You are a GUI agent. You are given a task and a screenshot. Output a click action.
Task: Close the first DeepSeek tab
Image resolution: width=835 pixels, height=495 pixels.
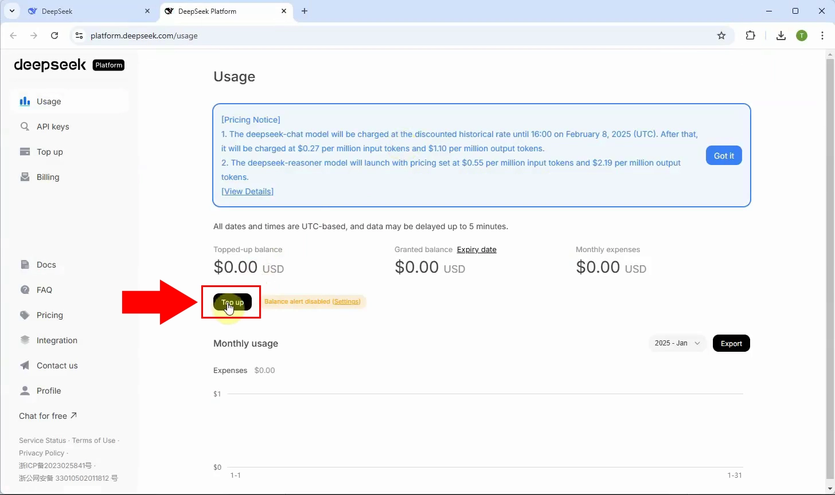pos(147,11)
